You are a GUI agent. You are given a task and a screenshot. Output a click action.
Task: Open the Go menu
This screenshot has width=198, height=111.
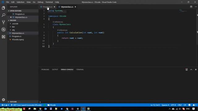(34, 2)
